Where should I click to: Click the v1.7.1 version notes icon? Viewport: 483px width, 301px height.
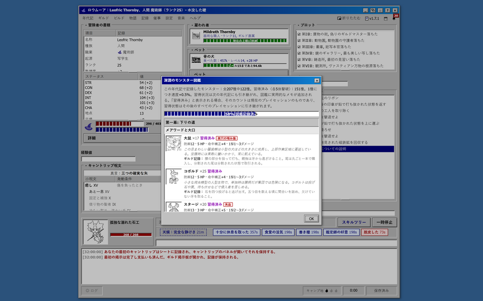(x=367, y=19)
